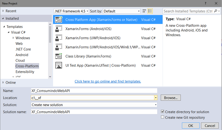Viewport: 222px width, 130px height.
Task: Click the tree scrollbar up arrow
Action: pos(50,24)
